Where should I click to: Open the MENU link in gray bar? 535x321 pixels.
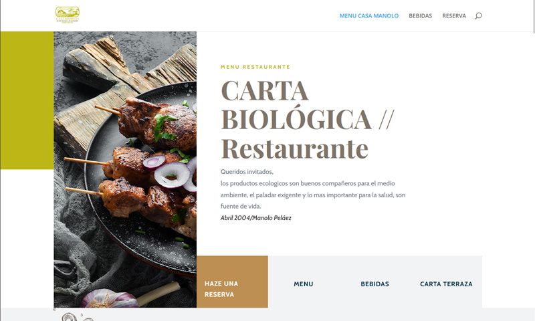pyautogui.click(x=304, y=284)
